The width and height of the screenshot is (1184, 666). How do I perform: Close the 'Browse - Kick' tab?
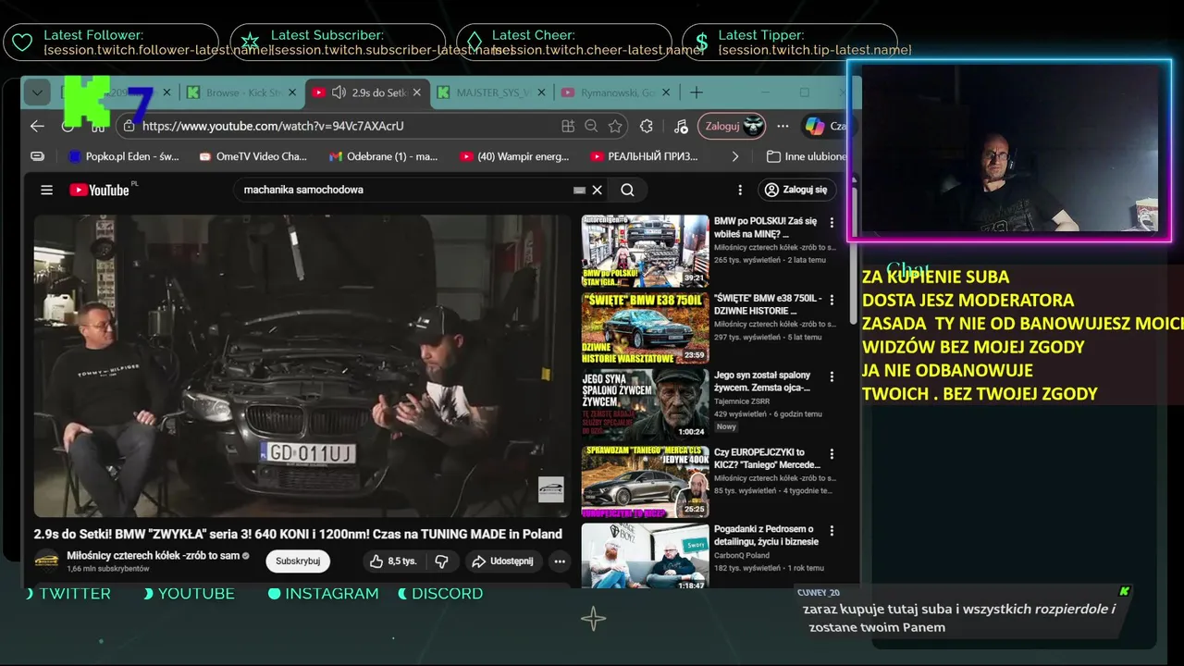(x=291, y=92)
